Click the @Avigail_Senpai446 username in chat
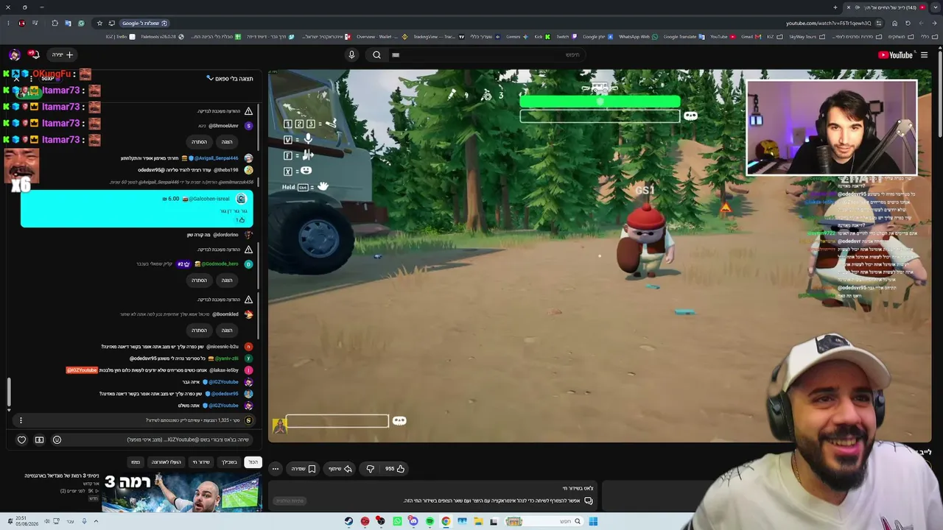 coord(216,158)
